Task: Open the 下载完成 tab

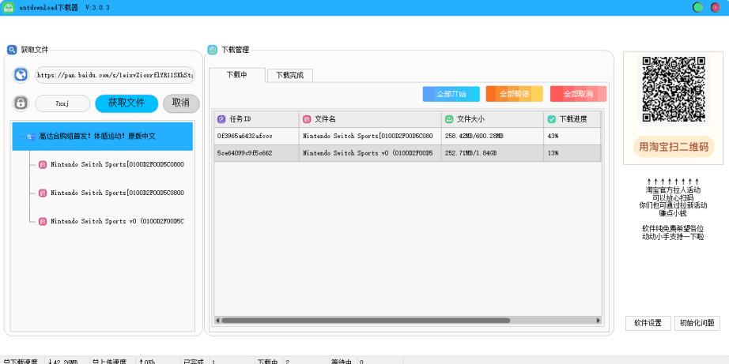Action: [x=290, y=75]
